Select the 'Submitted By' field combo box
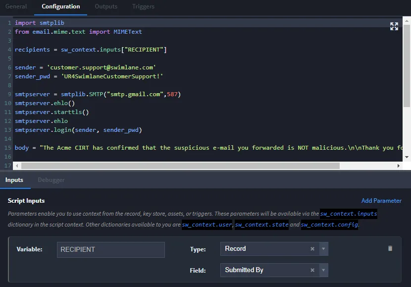 274,270
